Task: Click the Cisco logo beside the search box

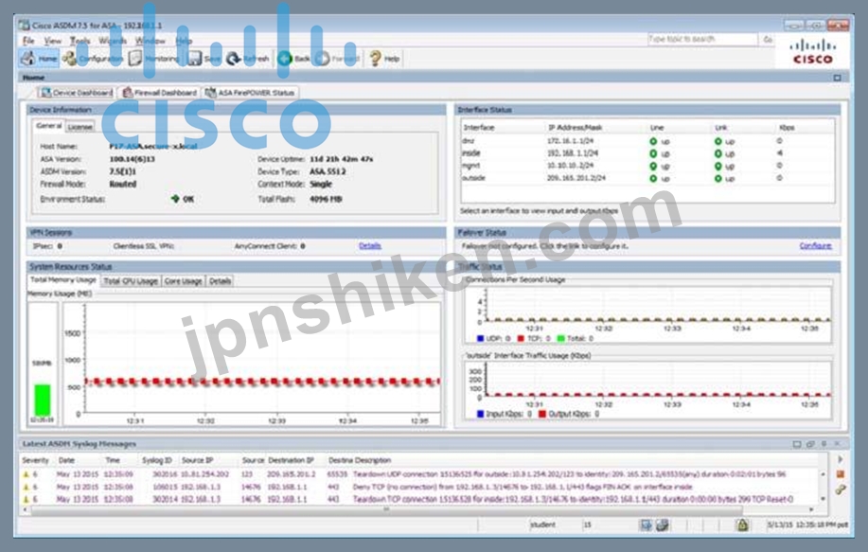Action: 812,51
